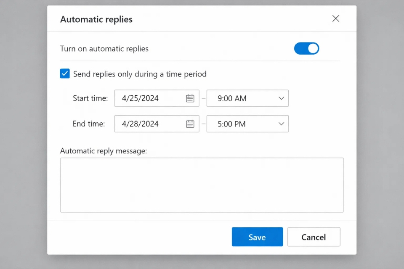Click the 'Start time:' label
The width and height of the screenshot is (404, 269).
pos(90,98)
